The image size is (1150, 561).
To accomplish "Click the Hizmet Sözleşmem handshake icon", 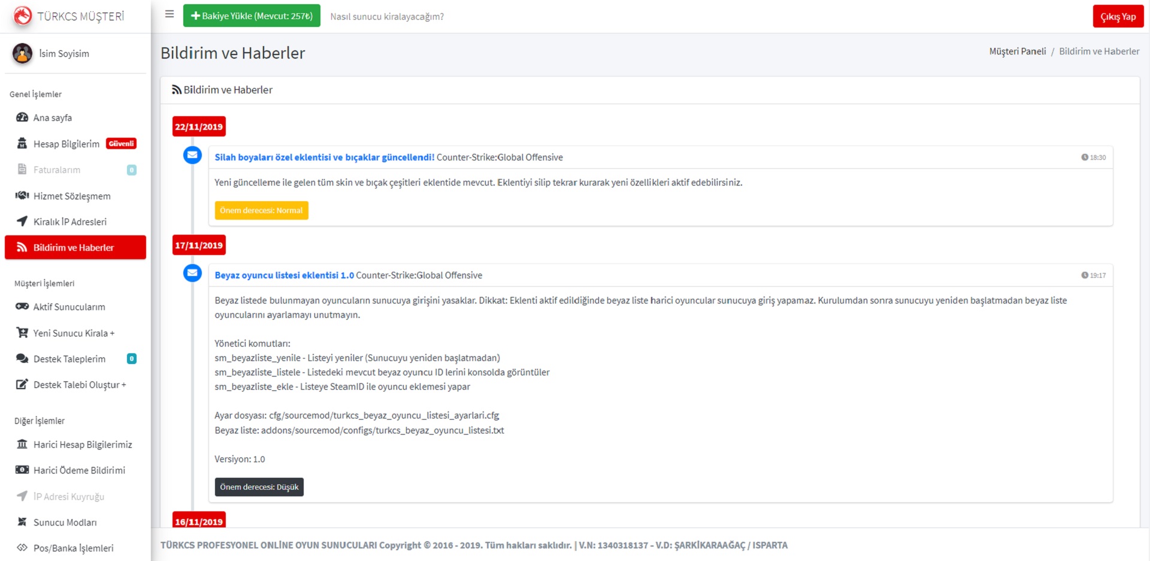I will click(22, 196).
